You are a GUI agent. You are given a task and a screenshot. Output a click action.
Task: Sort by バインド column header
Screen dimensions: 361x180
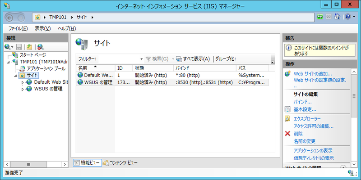[x=205, y=68]
